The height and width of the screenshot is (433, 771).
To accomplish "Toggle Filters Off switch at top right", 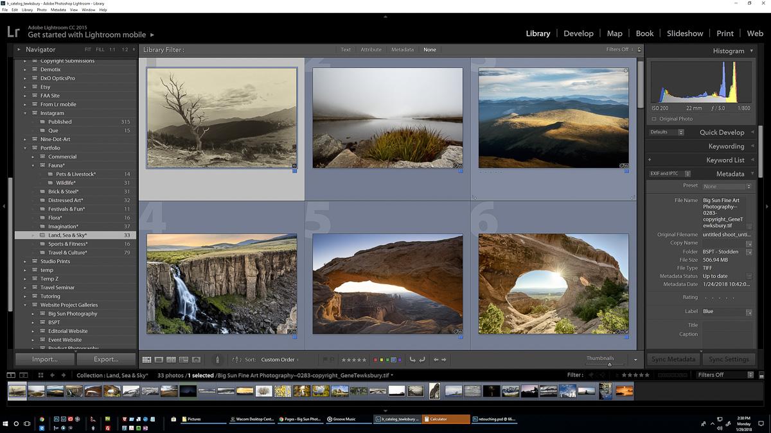I will [x=617, y=49].
